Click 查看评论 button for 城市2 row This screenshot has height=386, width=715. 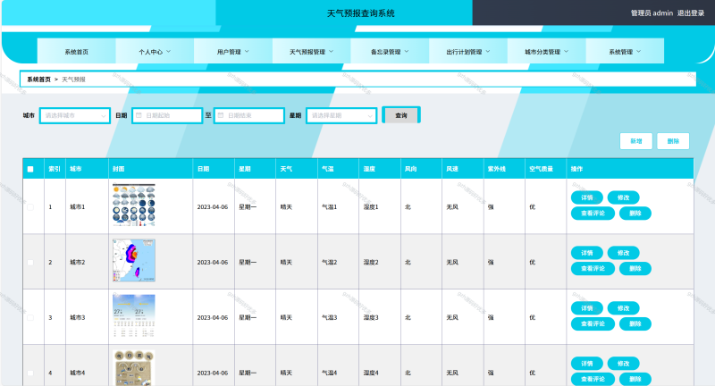click(593, 269)
